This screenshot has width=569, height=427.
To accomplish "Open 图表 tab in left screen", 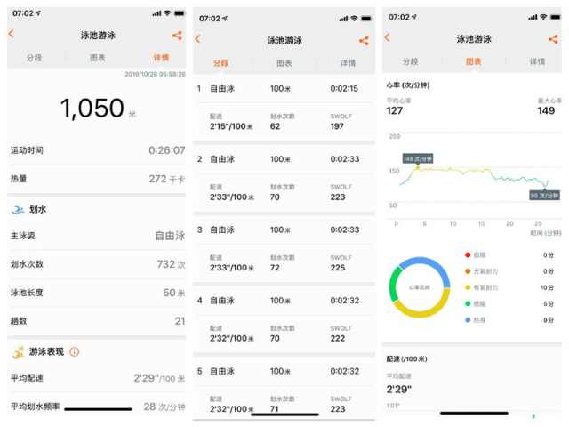I will (x=97, y=58).
